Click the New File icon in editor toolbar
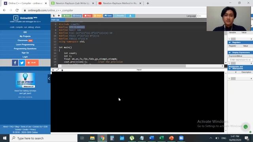 click(x=54, y=16)
